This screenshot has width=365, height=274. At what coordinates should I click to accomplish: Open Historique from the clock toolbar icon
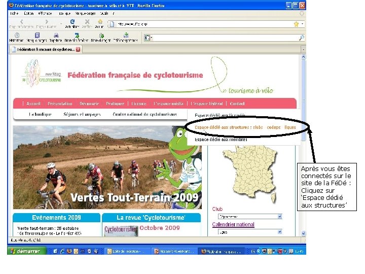pyautogui.click(x=17, y=35)
